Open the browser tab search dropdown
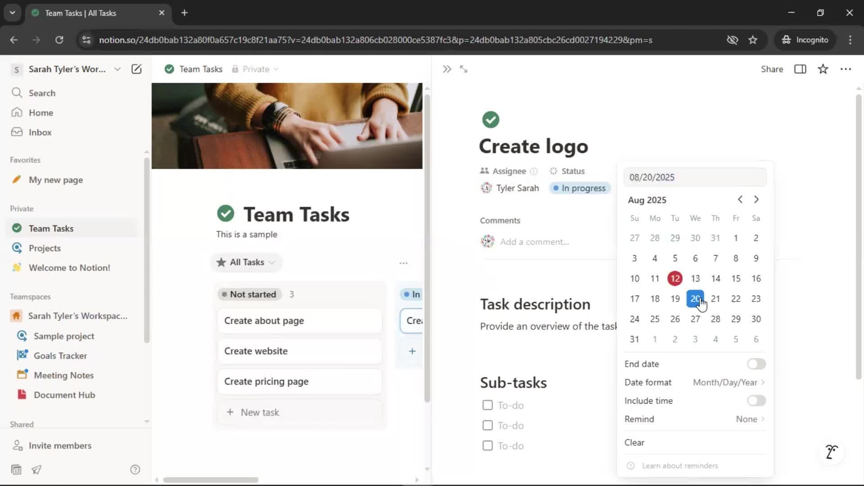The height and width of the screenshot is (486, 864). point(13,13)
